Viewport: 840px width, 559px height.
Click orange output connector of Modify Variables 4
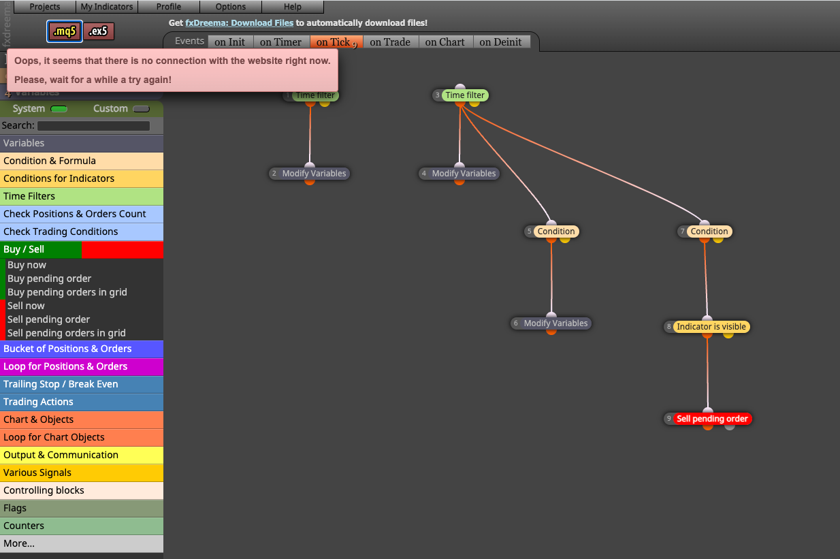point(459,181)
